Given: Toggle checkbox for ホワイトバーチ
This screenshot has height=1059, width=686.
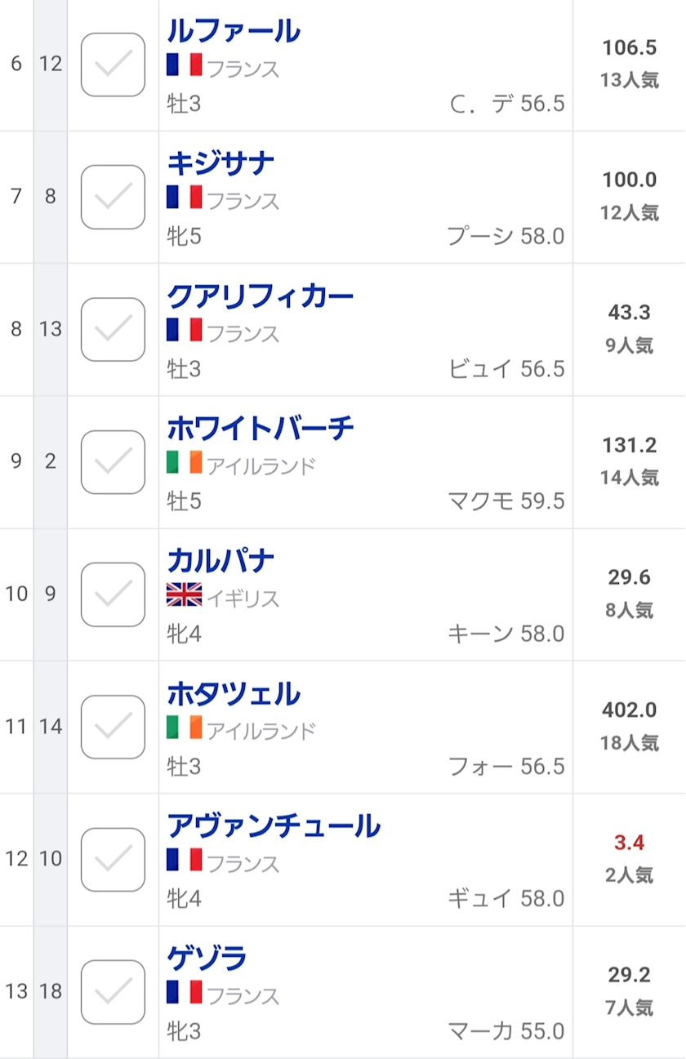Looking at the screenshot, I should [x=113, y=462].
